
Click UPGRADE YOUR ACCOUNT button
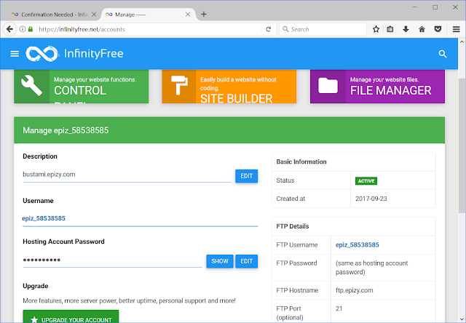[x=71, y=316]
